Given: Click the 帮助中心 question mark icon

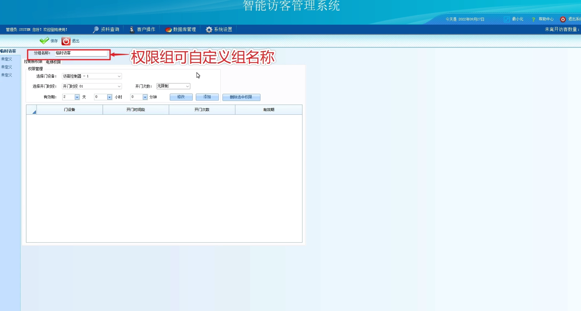Looking at the screenshot, I should tap(533, 19).
